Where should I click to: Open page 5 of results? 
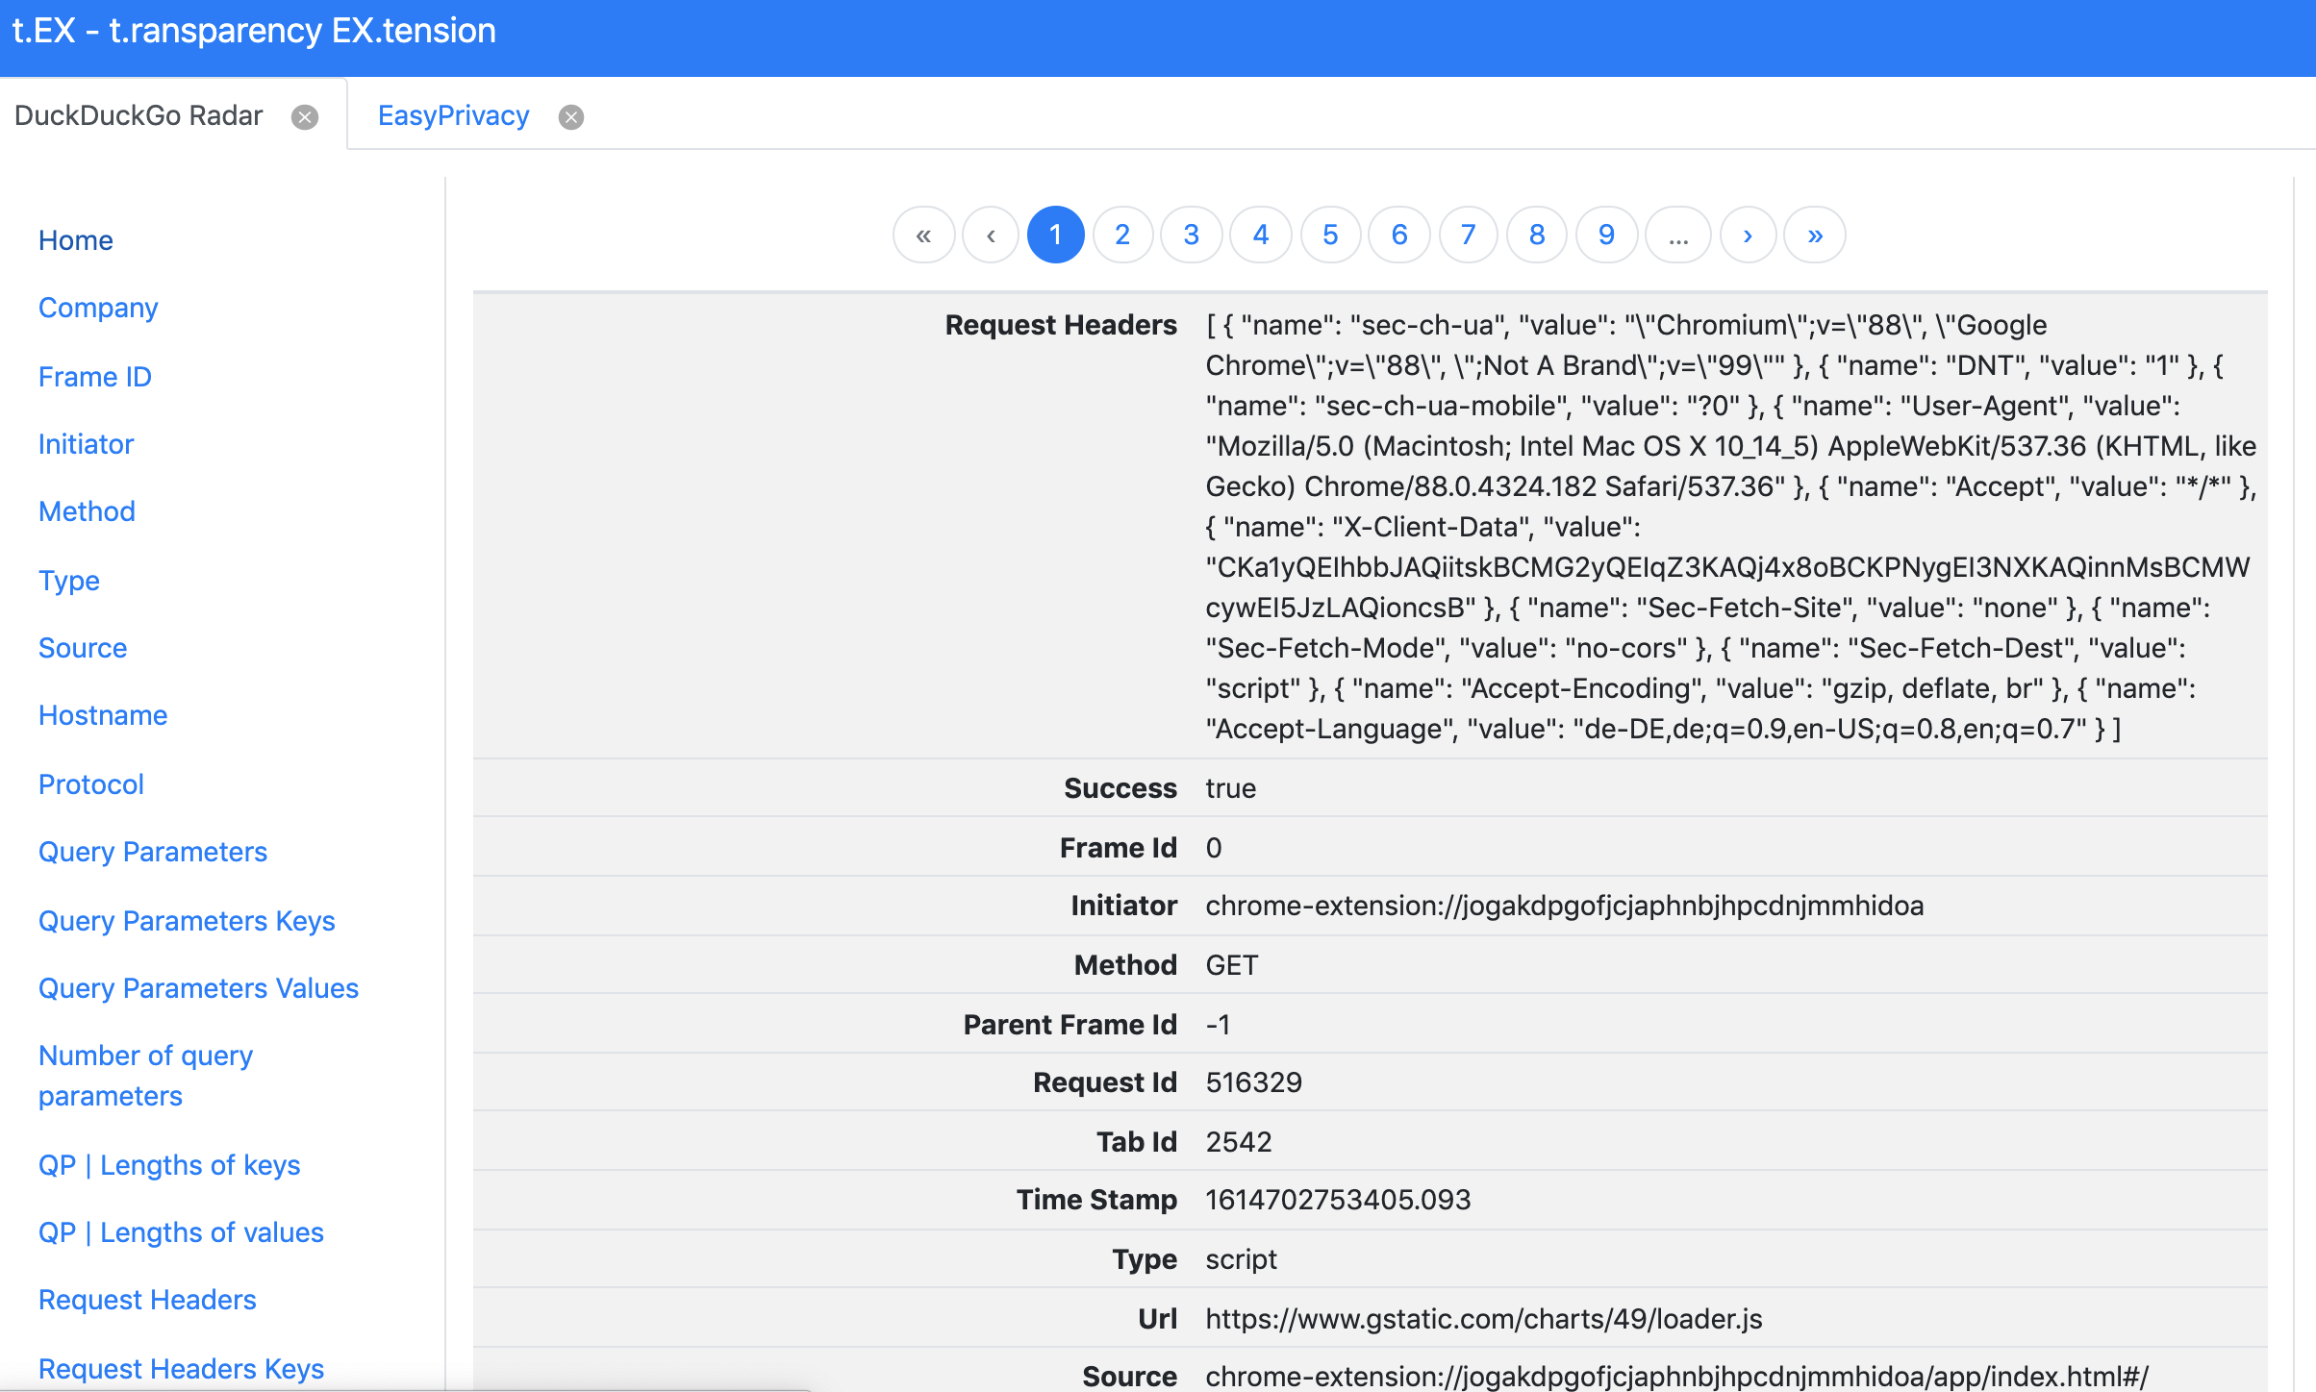(1330, 235)
